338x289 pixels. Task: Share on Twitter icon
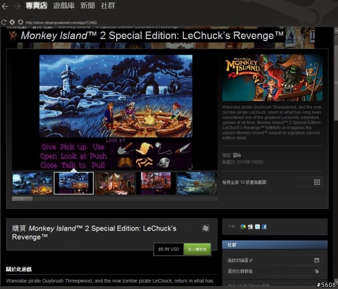tap(257, 227)
